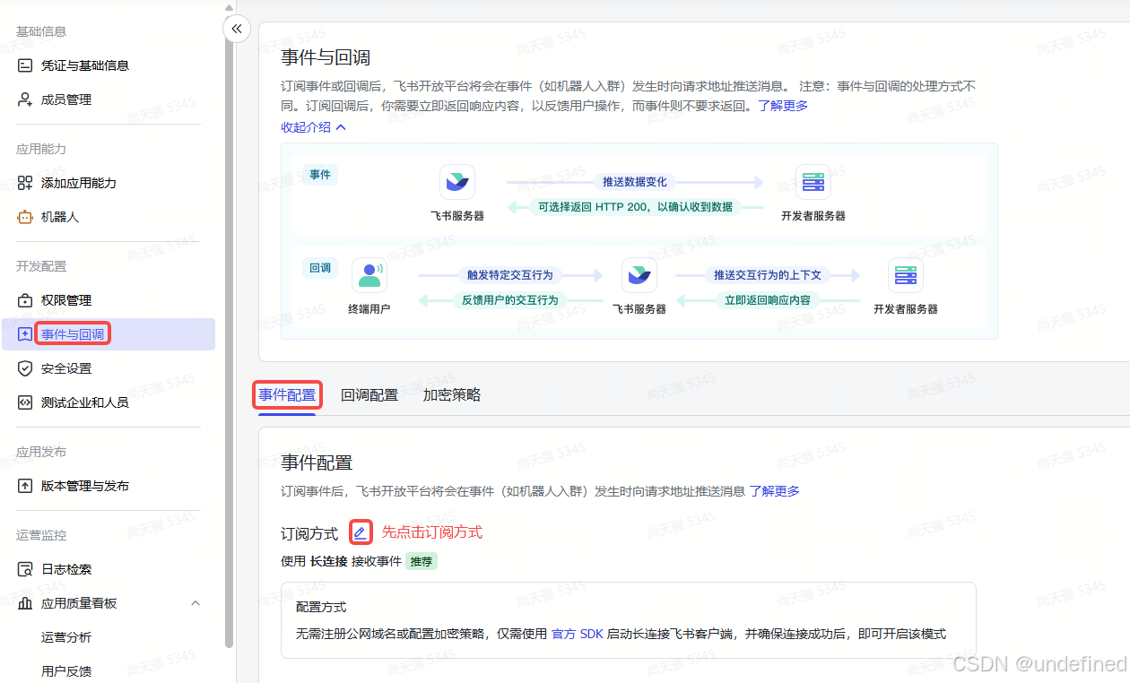Image resolution: width=1130 pixels, height=683 pixels.
Task: Click the 事件与回调 sidebar icon
Action: (25, 334)
